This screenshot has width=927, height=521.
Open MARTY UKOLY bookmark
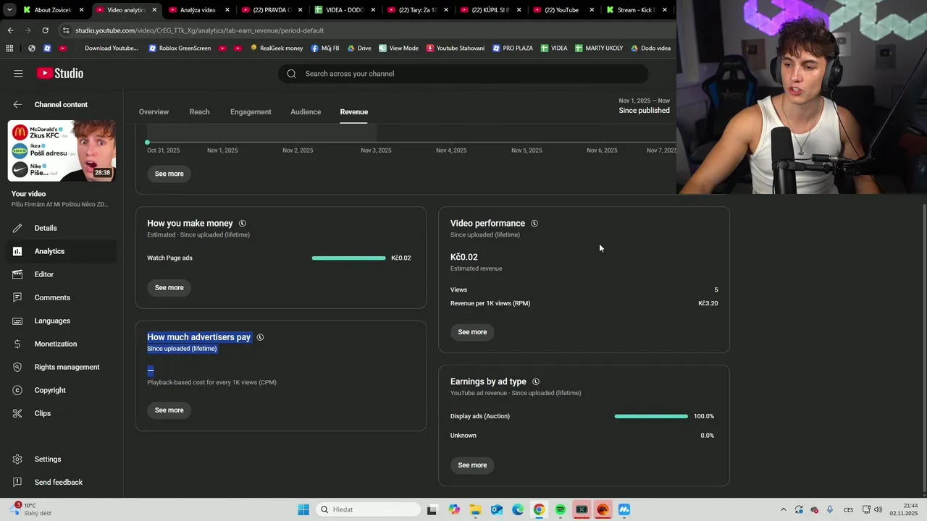point(599,48)
